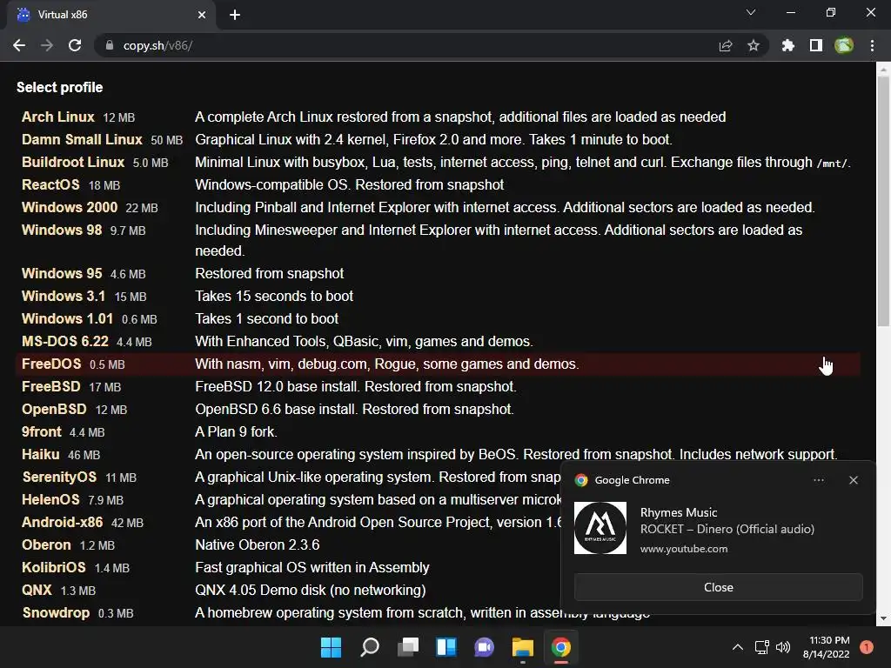This screenshot has width=891, height=668.
Task: Close the Virtual x86 tab
Action: click(x=202, y=15)
